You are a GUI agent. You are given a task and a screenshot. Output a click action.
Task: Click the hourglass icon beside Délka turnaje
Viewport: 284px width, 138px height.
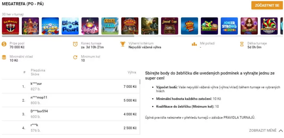tap(242, 44)
